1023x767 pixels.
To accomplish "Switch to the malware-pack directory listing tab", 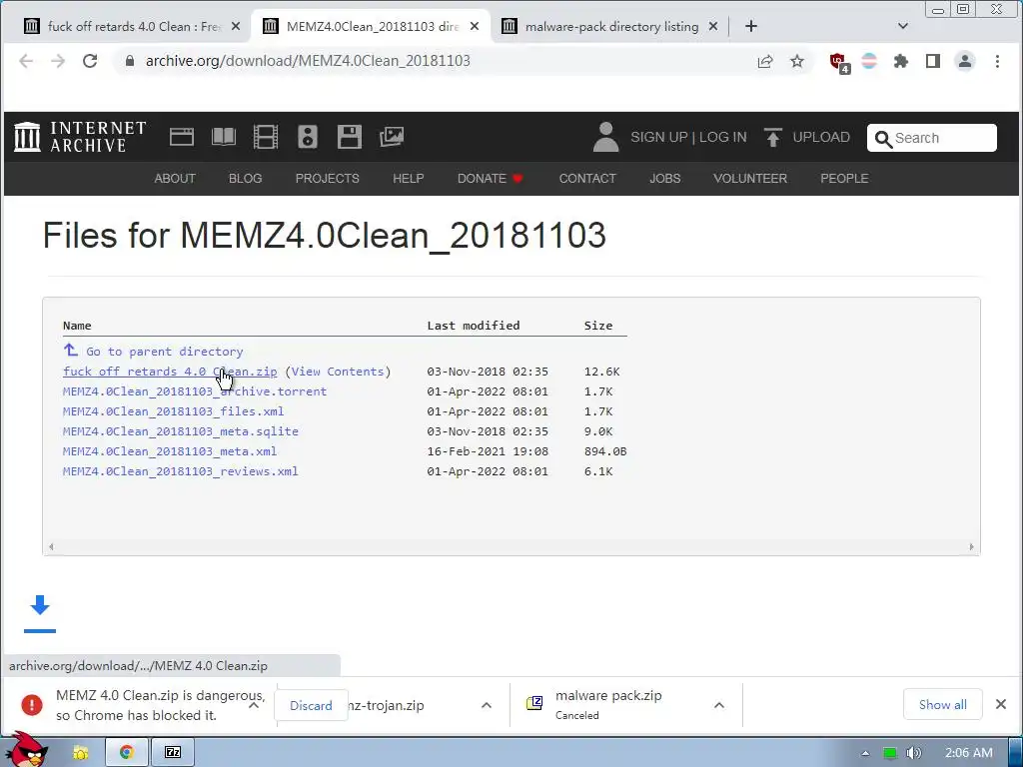I will (x=609, y=27).
